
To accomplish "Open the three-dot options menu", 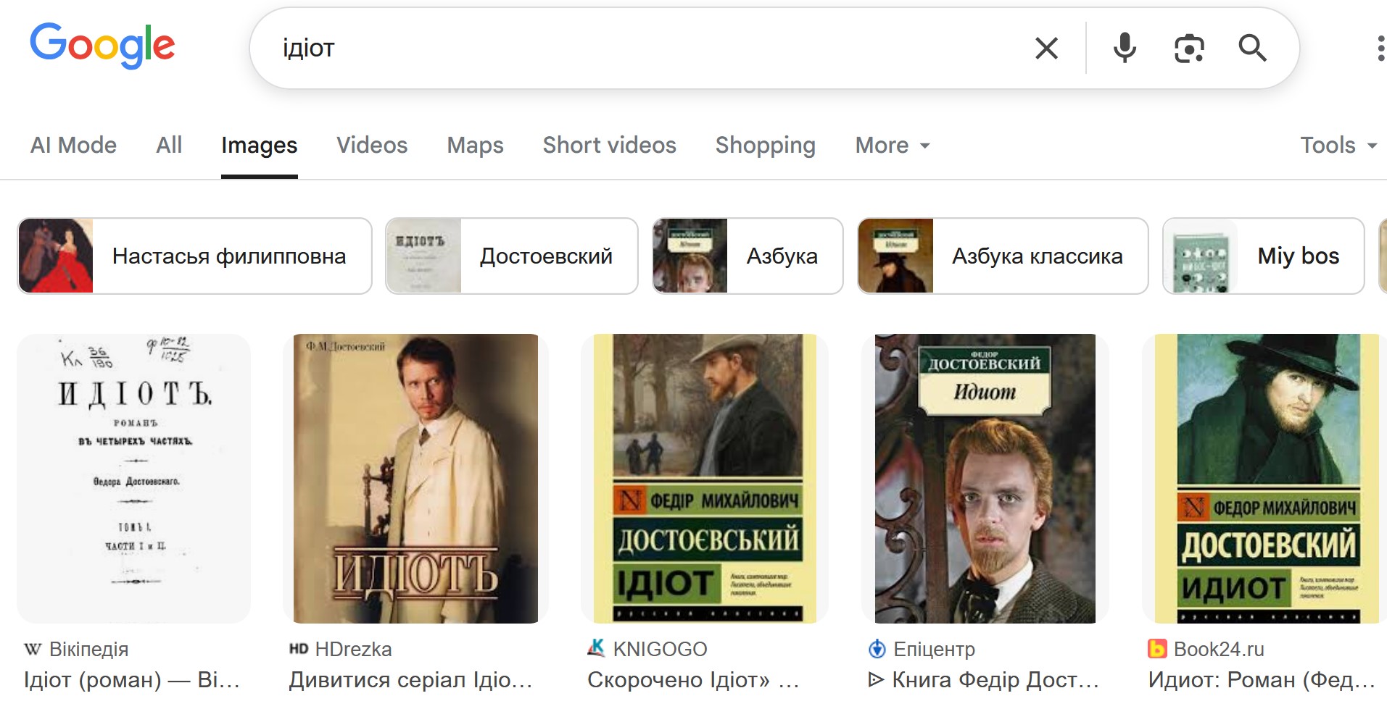I will pos(1379,49).
